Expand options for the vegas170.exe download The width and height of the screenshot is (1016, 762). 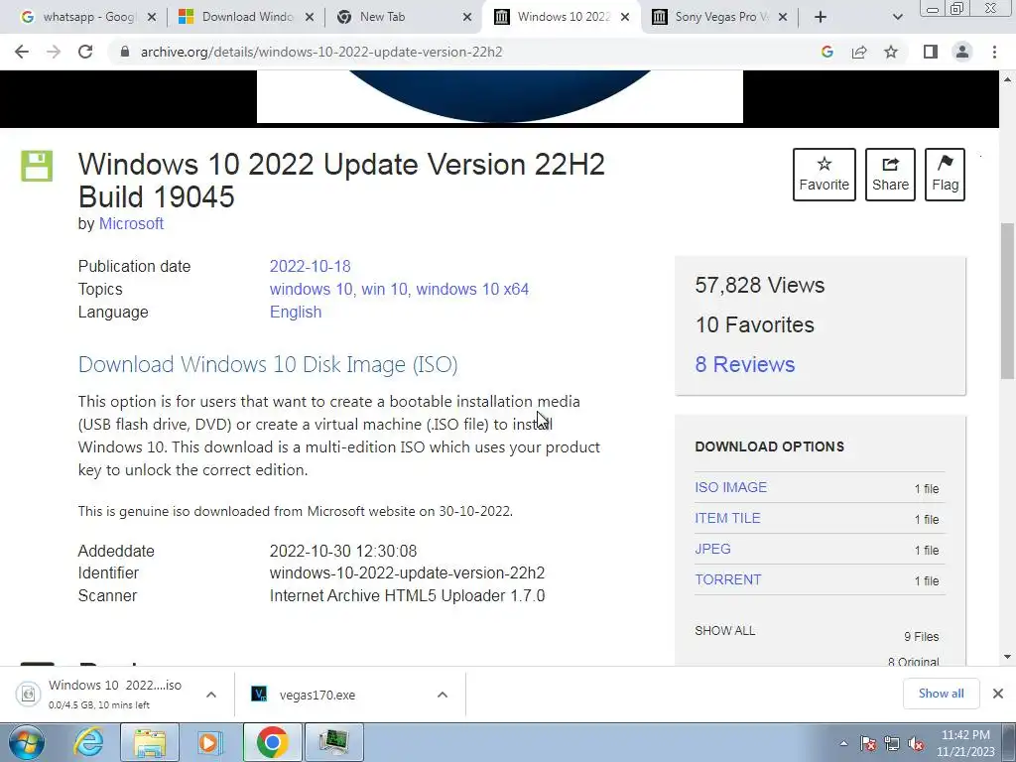[443, 695]
